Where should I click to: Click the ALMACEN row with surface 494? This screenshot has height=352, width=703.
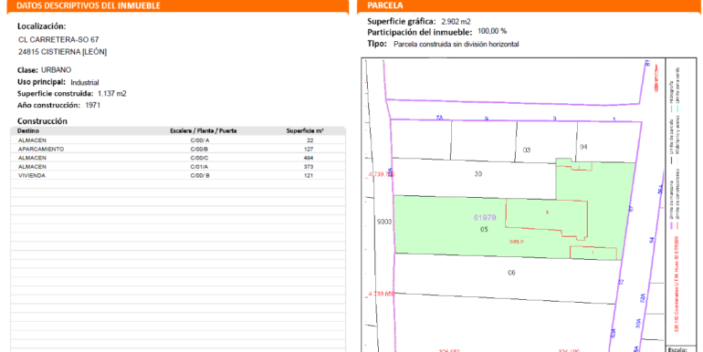tap(178, 158)
